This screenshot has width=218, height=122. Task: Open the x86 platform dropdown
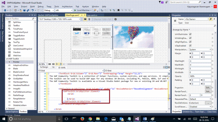click(x=64, y=10)
